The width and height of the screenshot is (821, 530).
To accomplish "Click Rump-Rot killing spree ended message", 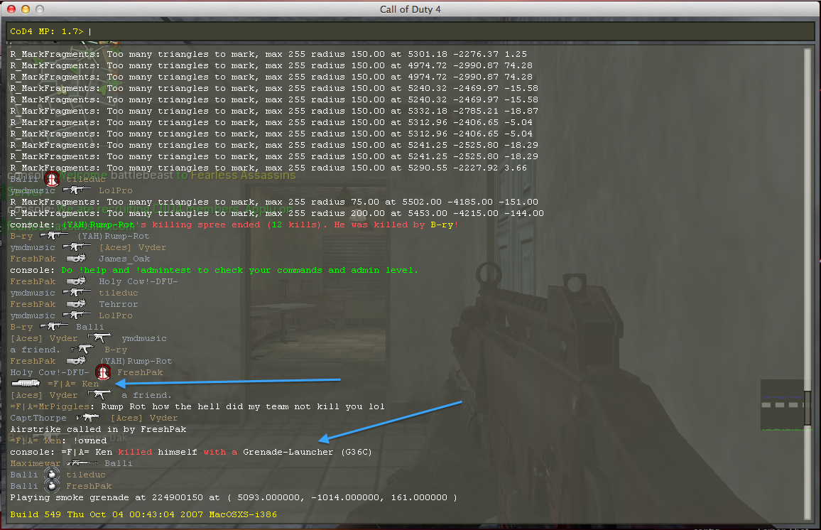I will (x=234, y=225).
